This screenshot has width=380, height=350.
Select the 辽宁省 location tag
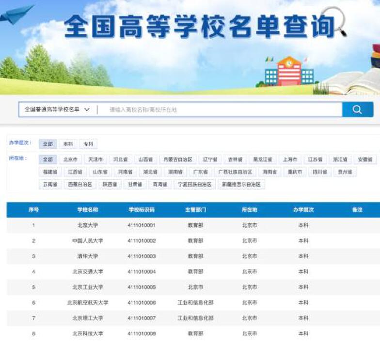210,159
